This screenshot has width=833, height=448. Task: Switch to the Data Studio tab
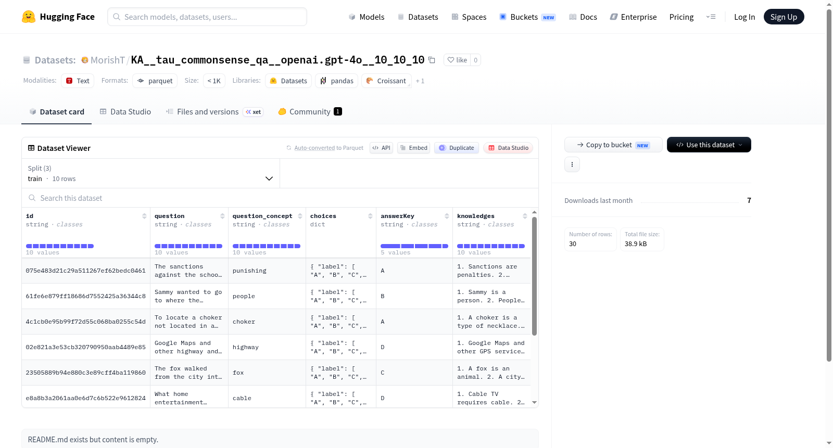(x=125, y=111)
